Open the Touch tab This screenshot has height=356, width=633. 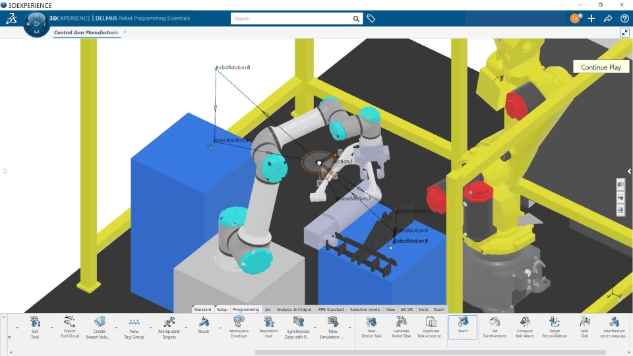pyautogui.click(x=439, y=310)
